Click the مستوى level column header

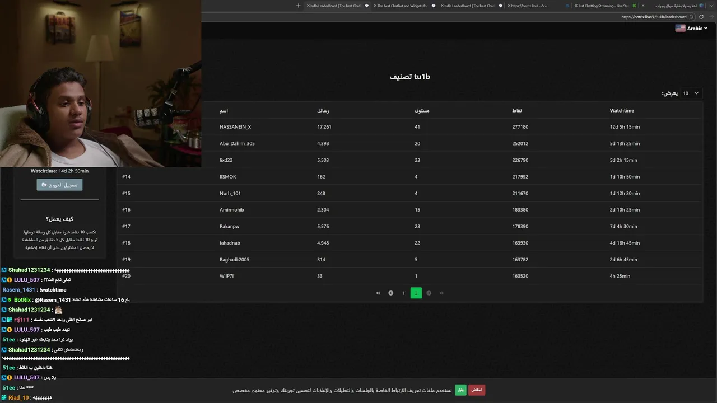[422, 111]
